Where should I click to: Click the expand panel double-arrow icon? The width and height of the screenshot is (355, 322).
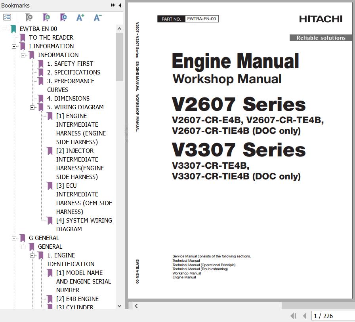click(x=113, y=5)
